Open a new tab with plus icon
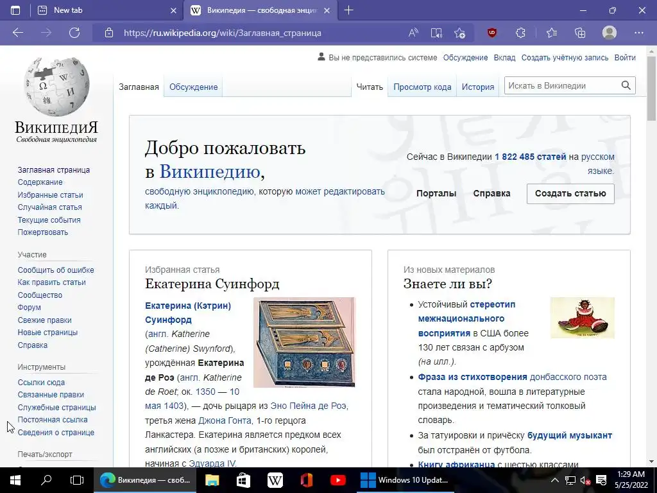 click(348, 10)
